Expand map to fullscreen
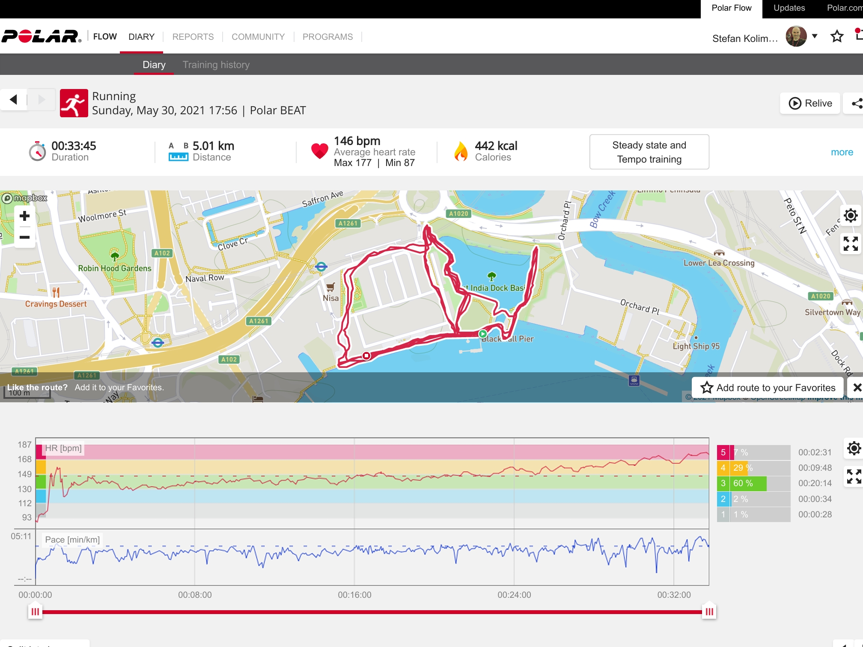The height and width of the screenshot is (647, 863). pyautogui.click(x=851, y=243)
